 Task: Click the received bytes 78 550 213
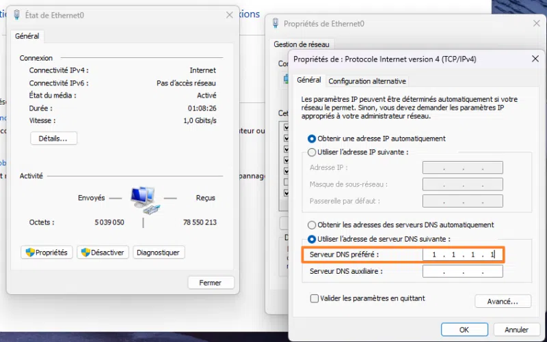click(200, 222)
